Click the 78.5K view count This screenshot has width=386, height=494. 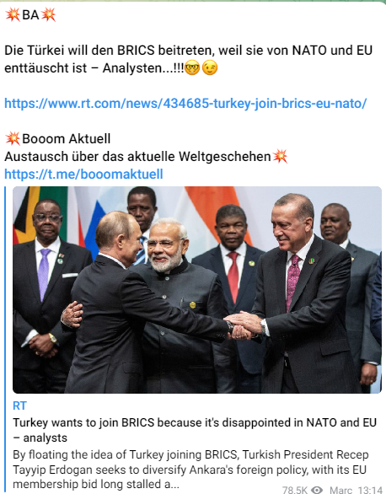click(x=295, y=490)
